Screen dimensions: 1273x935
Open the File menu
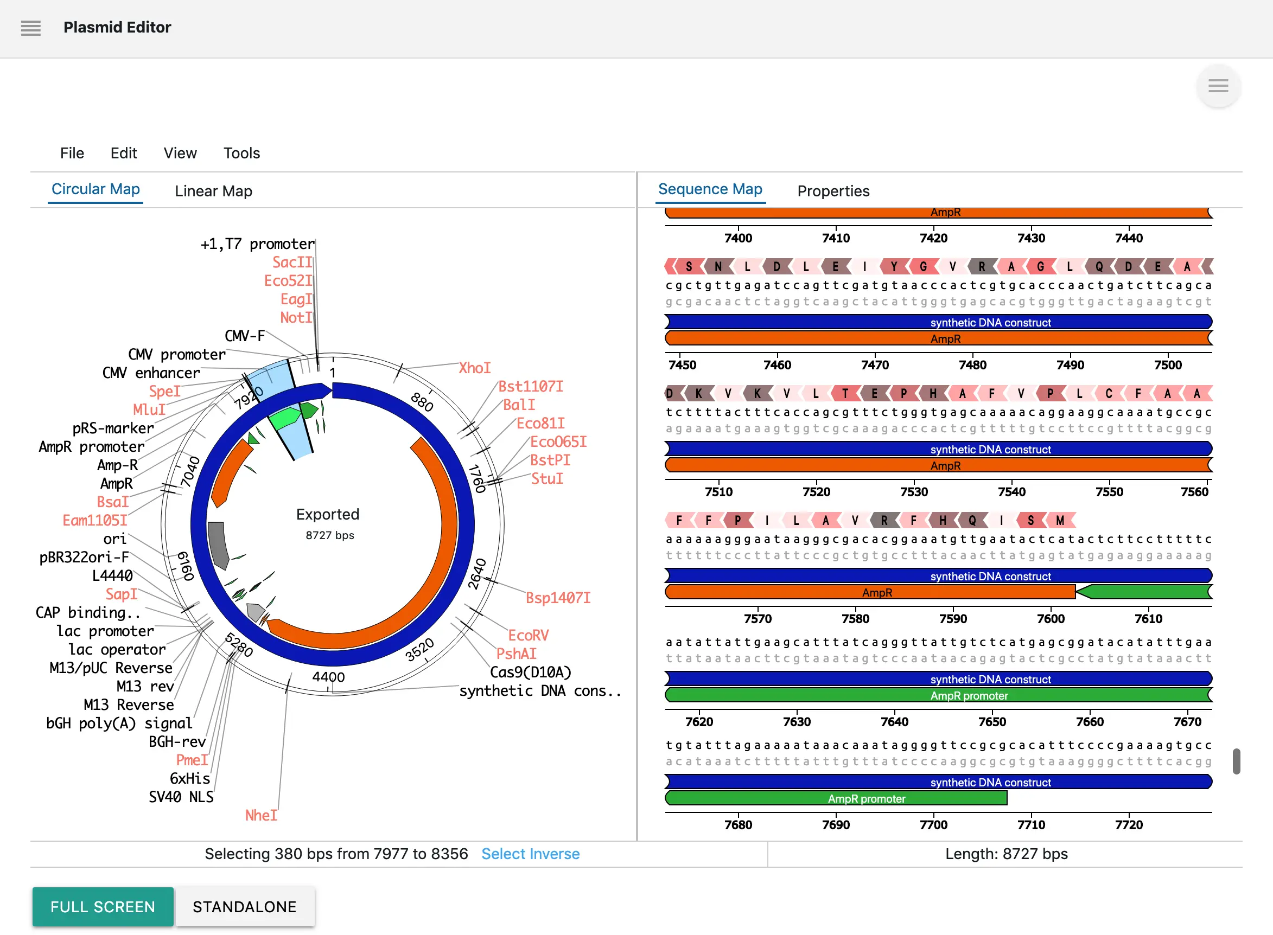point(72,153)
